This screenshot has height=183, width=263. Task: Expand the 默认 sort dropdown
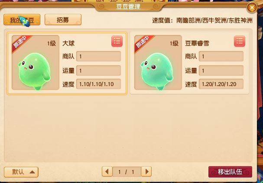(x=21, y=172)
